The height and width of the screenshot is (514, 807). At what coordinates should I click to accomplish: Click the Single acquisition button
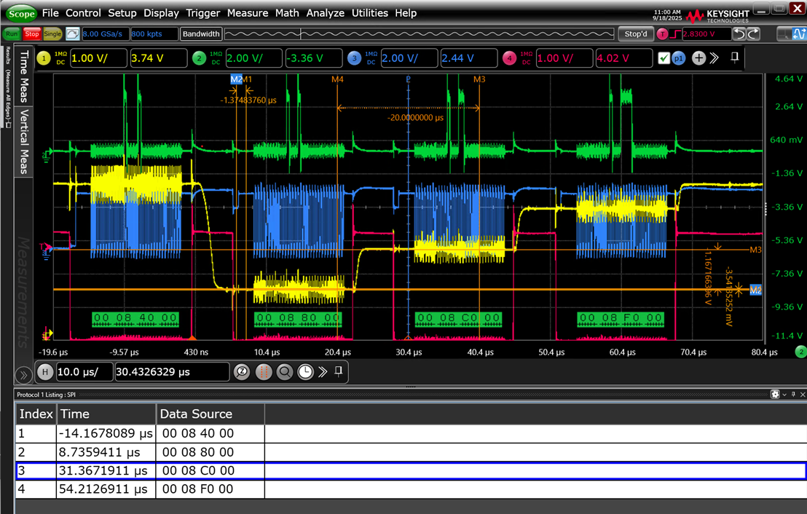(x=52, y=34)
